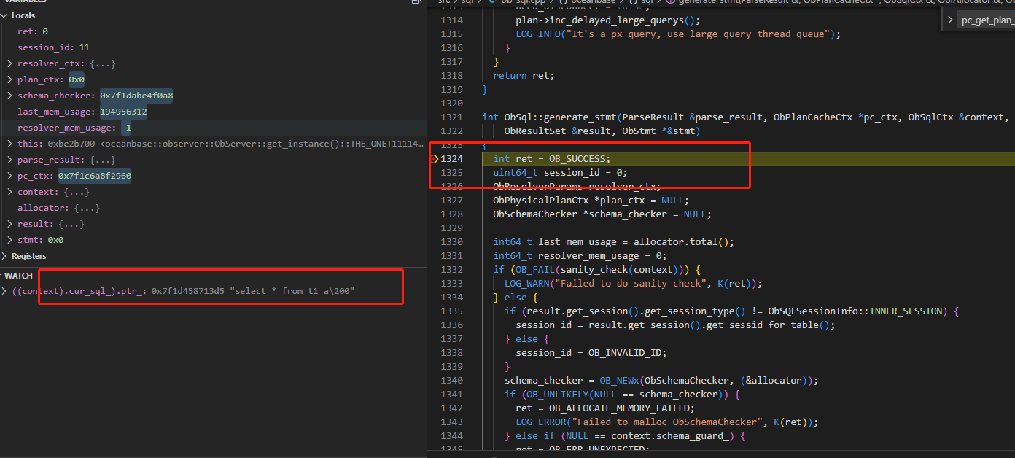Expand the schema_checker variable
The height and width of the screenshot is (458, 1015).
coord(10,96)
